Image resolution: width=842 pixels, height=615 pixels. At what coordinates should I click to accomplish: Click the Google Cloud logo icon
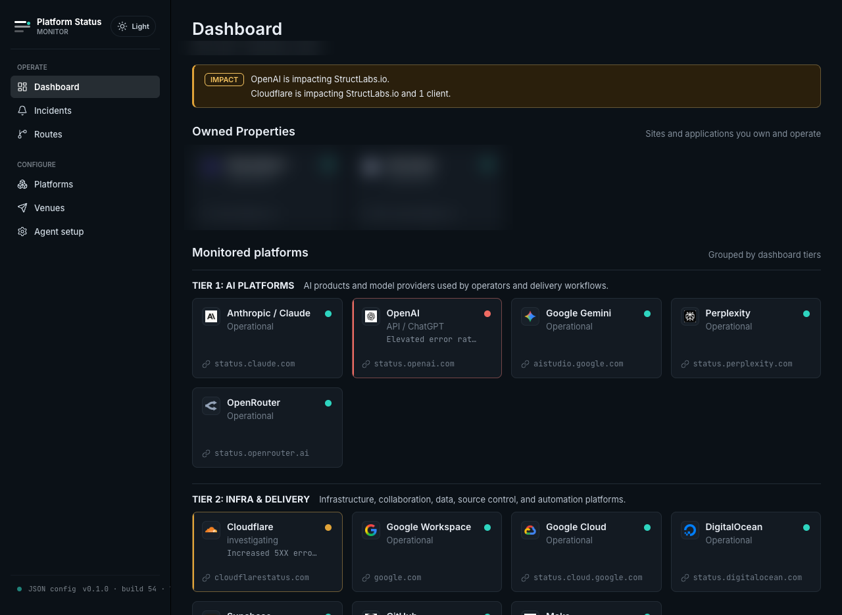click(x=530, y=530)
